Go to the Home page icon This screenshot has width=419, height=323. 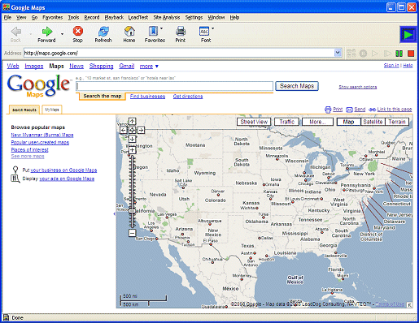[129, 31]
